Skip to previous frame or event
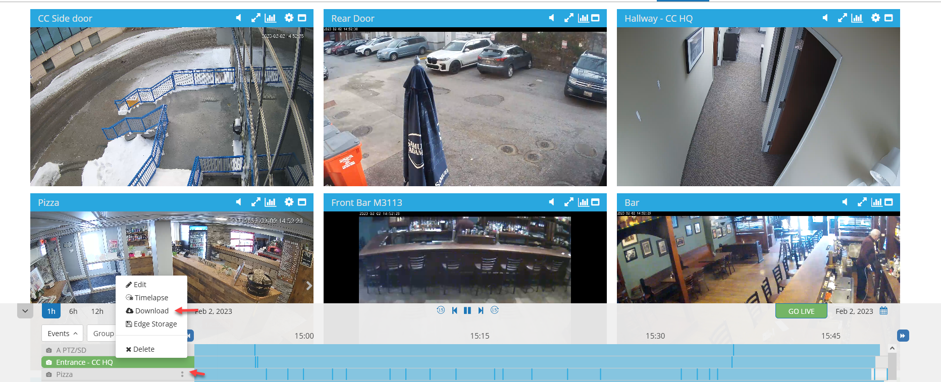 [x=454, y=310]
